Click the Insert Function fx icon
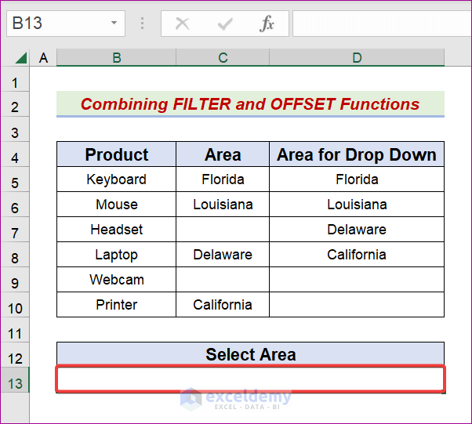 (x=267, y=24)
